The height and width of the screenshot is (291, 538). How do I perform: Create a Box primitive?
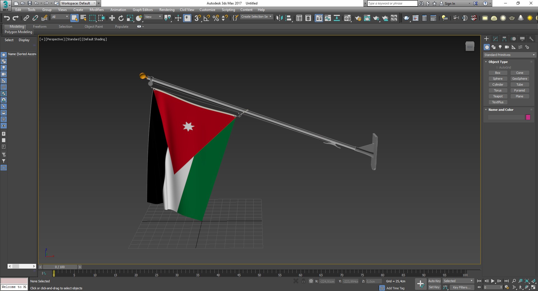498,73
